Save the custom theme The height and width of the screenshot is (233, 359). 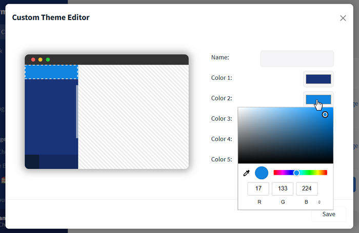click(329, 214)
